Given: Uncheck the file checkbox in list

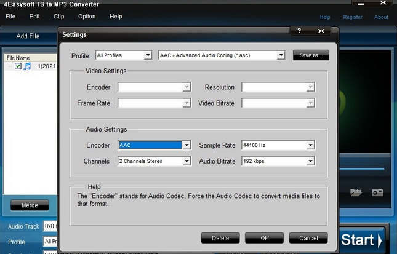Looking at the screenshot, I should click(x=18, y=66).
